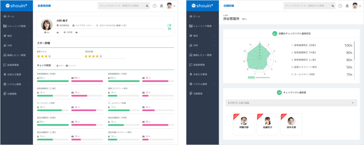
Task: Go to ホーム in the 従業員詳細 sidebar
Action: 11,16
